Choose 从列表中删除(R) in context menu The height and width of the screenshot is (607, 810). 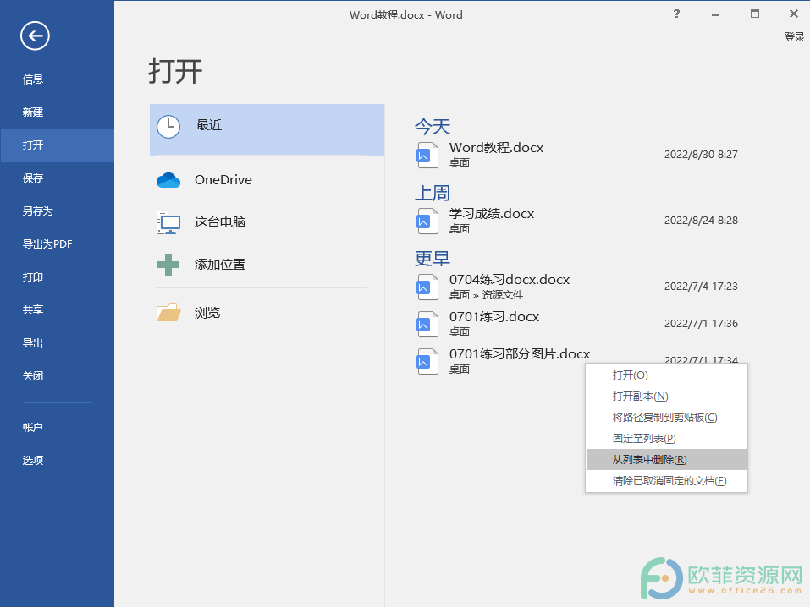666,460
